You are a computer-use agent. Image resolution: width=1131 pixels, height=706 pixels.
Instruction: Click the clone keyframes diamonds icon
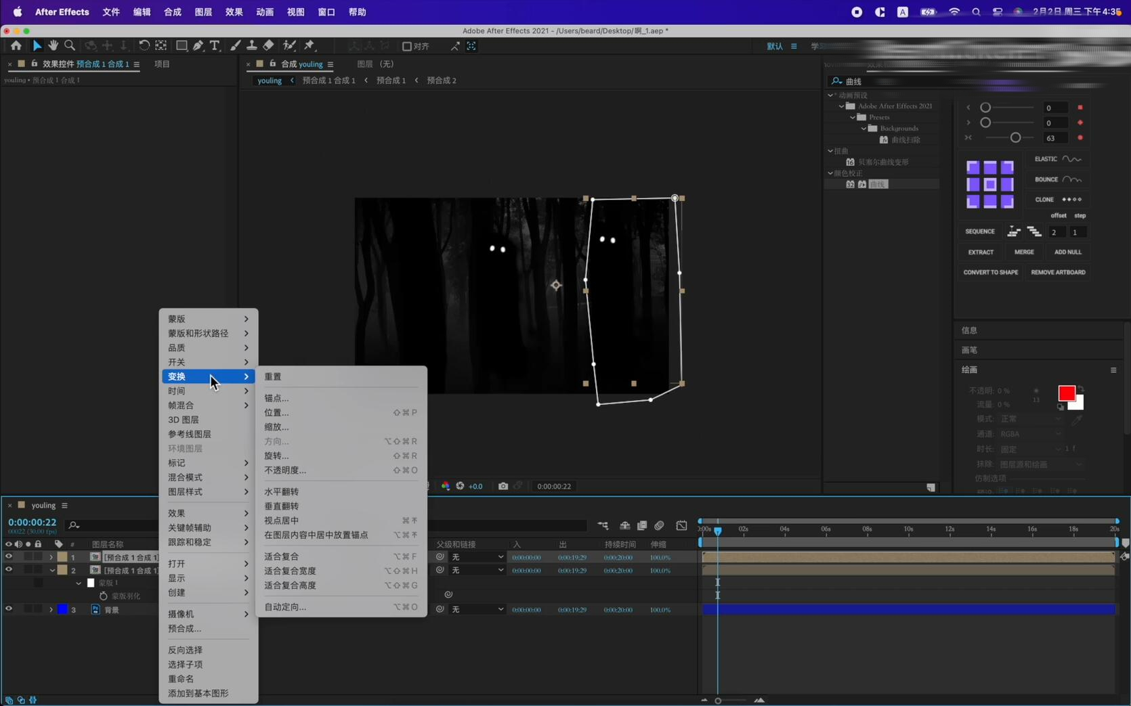[x=1071, y=200]
